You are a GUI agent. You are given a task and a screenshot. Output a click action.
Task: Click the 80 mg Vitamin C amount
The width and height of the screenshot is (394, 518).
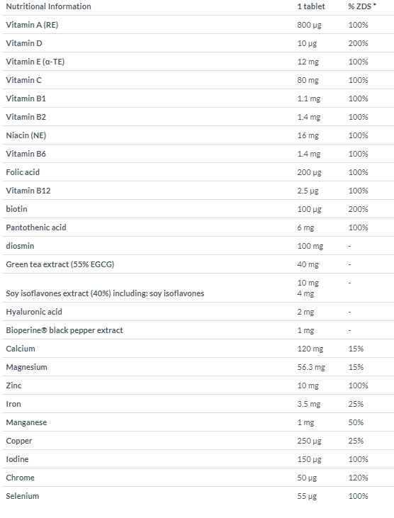click(308, 80)
